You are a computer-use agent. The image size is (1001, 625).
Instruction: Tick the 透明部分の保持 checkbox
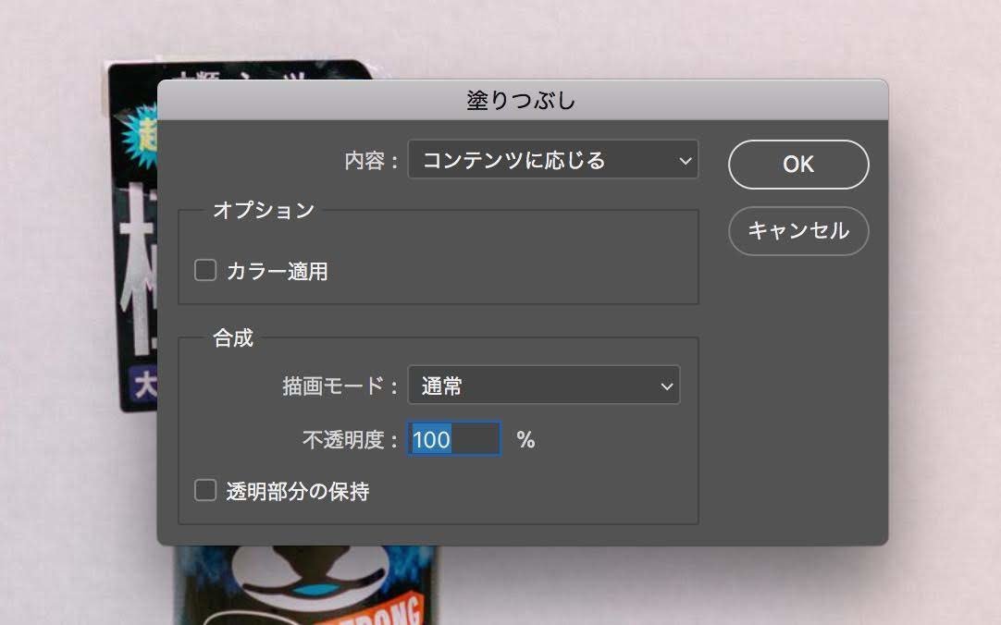205,490
